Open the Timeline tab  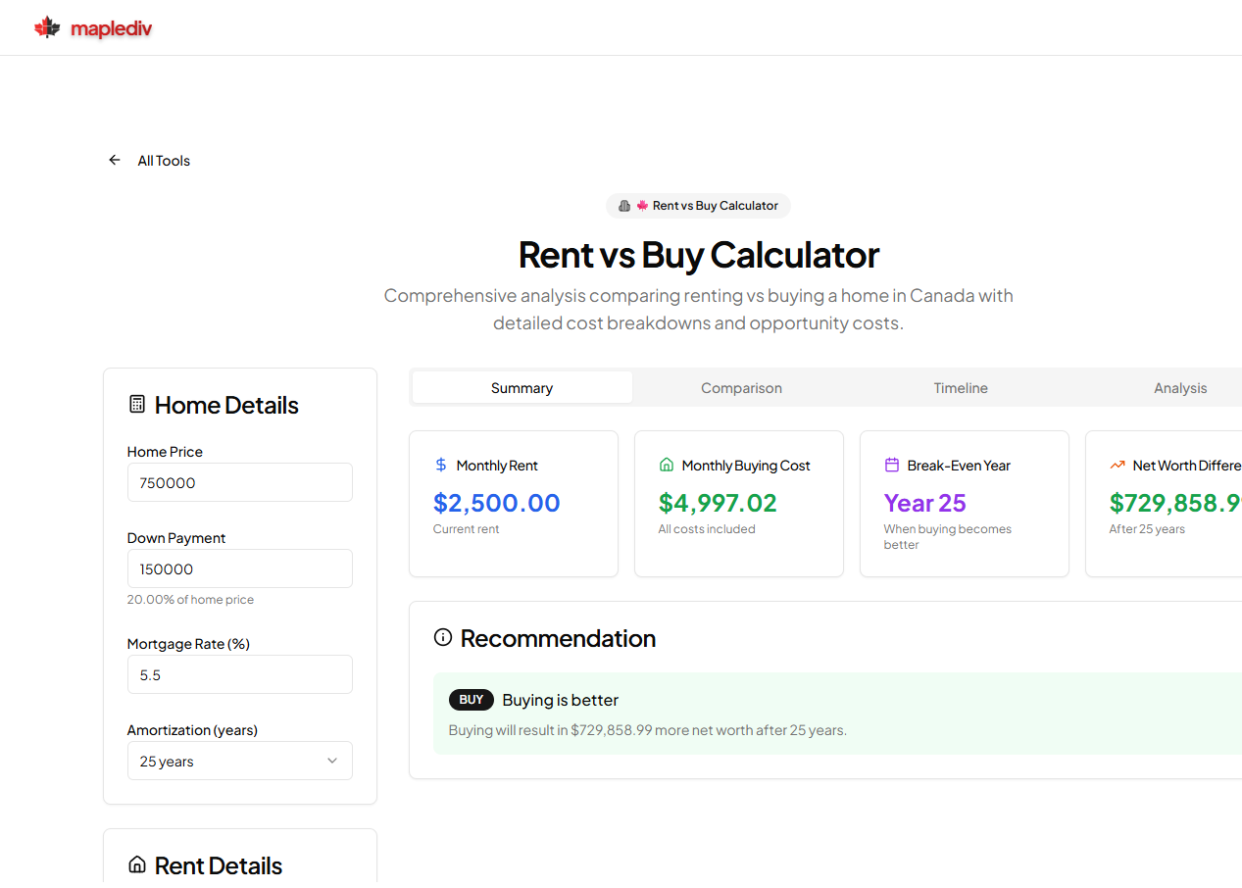(961, 387)
